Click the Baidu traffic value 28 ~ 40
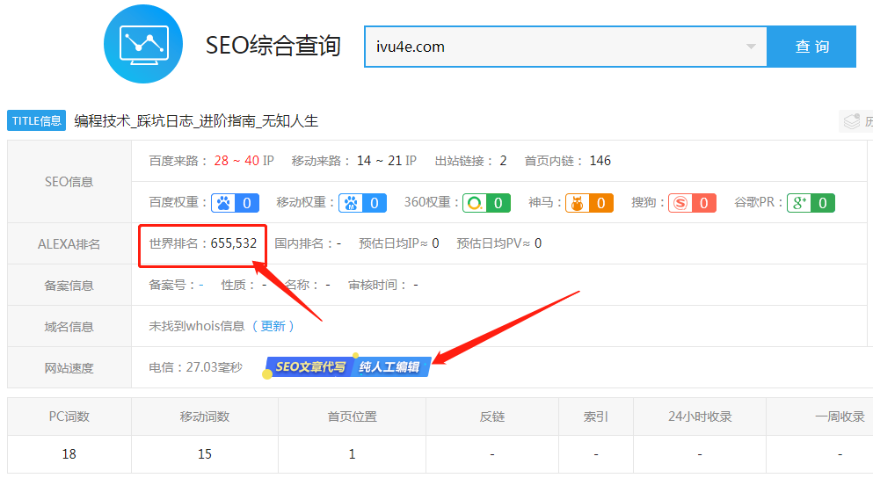Screen dimensions: 873x478 coord(236,161)
